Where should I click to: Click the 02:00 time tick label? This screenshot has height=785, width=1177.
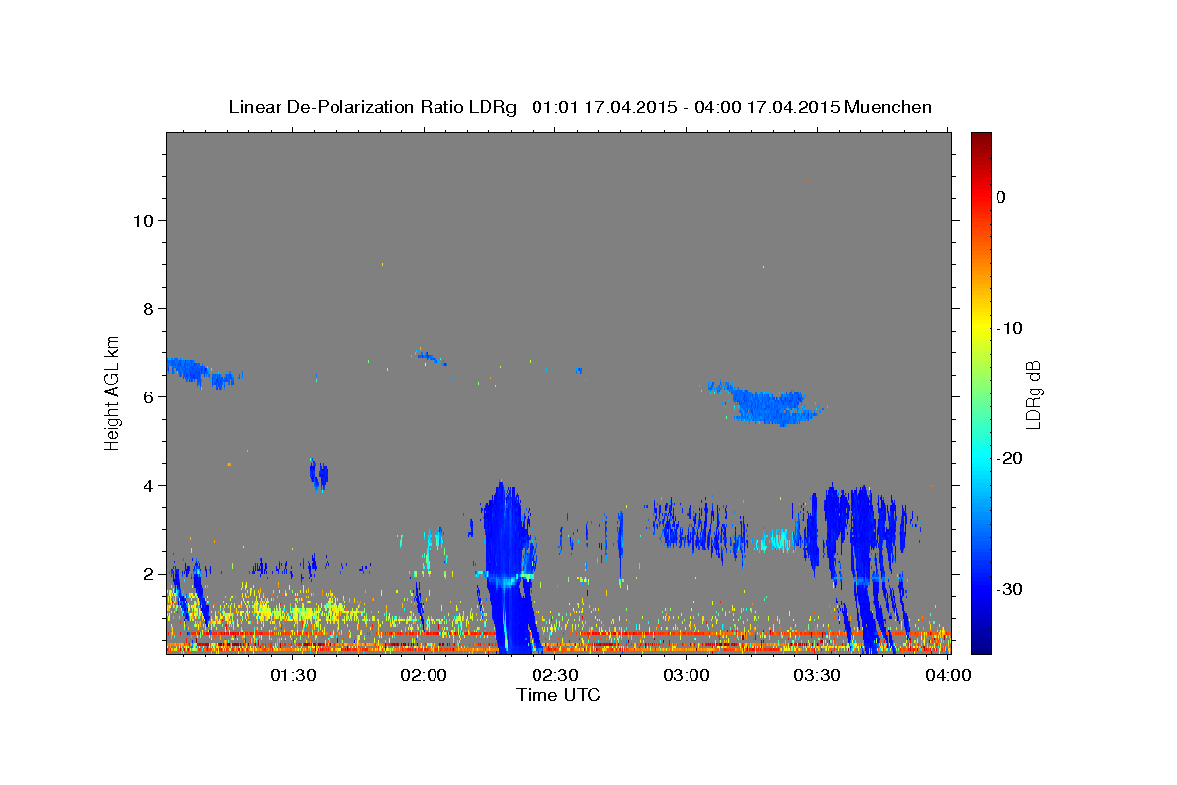[x=425, y=676]
